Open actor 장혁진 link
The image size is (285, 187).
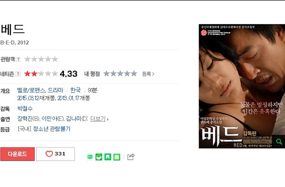pyautogui.click(x=25, y=119)
